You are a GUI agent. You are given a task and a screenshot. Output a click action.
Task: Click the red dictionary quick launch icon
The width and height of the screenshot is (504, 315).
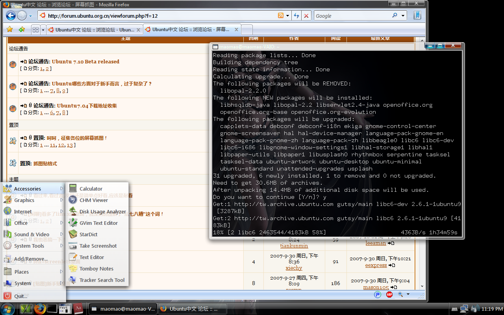(78, 309)
